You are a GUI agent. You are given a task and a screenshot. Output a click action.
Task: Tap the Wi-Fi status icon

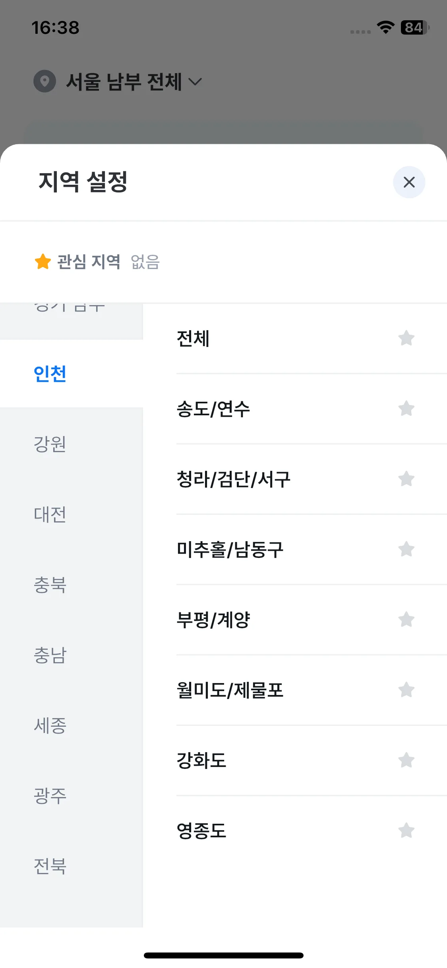click(385, 27)
